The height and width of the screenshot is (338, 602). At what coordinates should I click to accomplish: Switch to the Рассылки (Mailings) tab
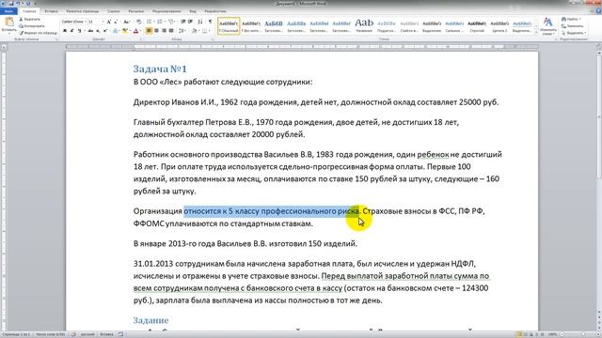pyautogui.click(x=135, y=11)
